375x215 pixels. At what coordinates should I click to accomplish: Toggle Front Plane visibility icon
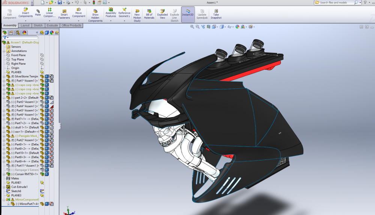[x=42, y=55]
